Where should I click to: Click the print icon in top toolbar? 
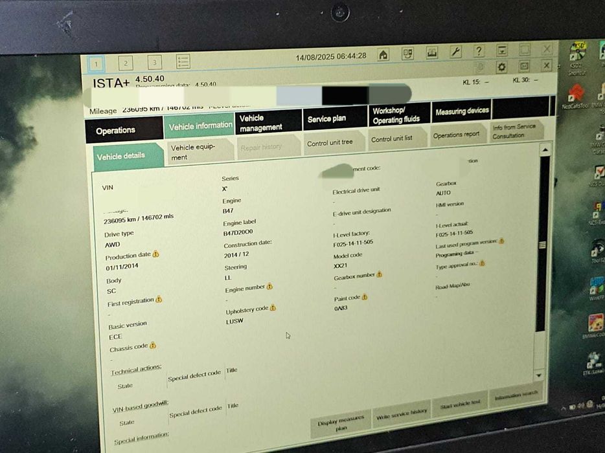click(432, 52)
